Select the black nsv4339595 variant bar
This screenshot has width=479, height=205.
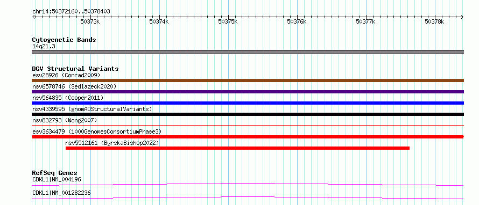248,114
